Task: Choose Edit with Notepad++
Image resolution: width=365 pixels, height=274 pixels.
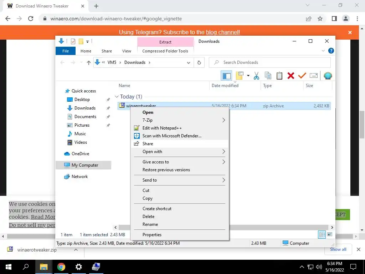Action: click(x=180, y=128)
